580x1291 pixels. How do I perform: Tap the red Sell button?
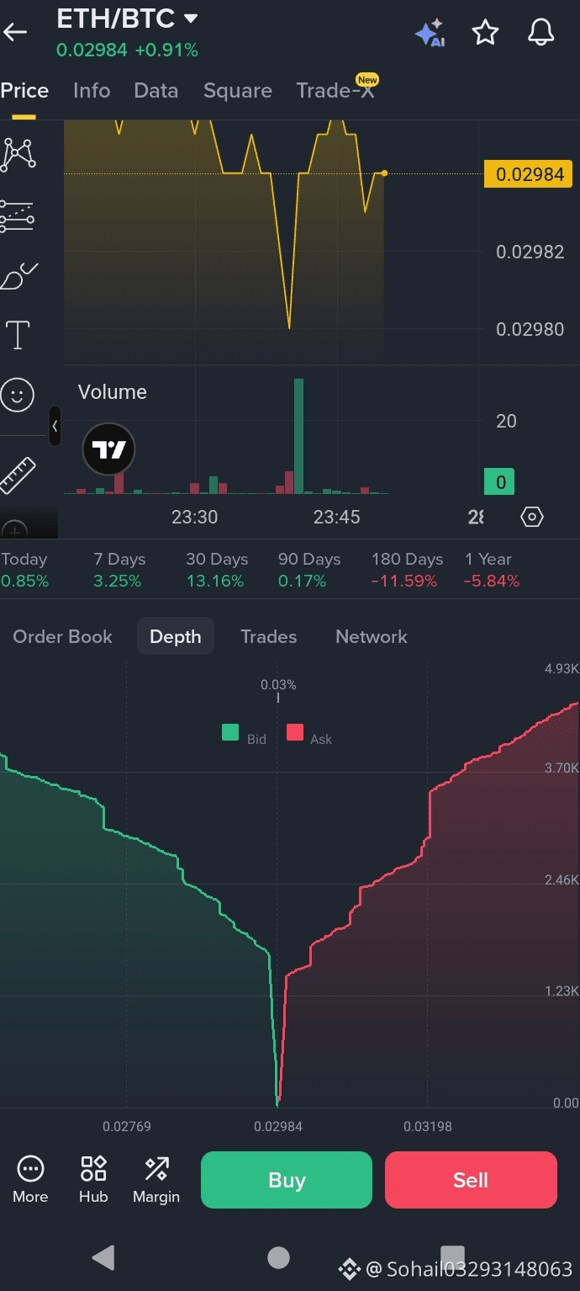click(471, 1180)
